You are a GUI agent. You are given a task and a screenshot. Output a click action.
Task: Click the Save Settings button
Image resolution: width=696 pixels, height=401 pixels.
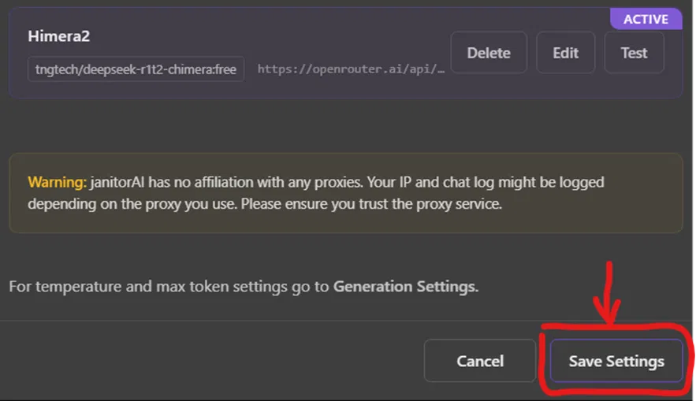[616, 361]
